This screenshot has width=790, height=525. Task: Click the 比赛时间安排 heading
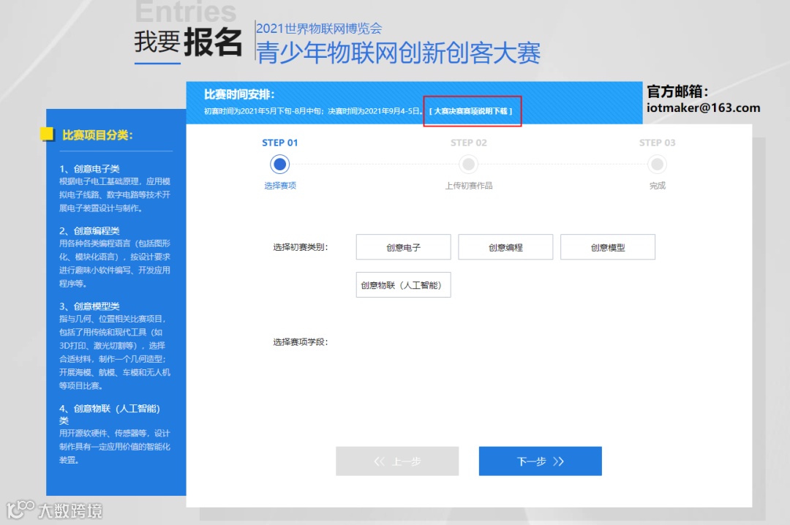[239, 94]
